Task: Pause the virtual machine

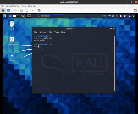Action: click(x=22, y=10)
